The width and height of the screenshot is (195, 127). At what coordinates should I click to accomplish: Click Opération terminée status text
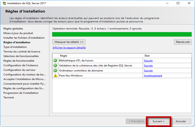pos(97,29)
